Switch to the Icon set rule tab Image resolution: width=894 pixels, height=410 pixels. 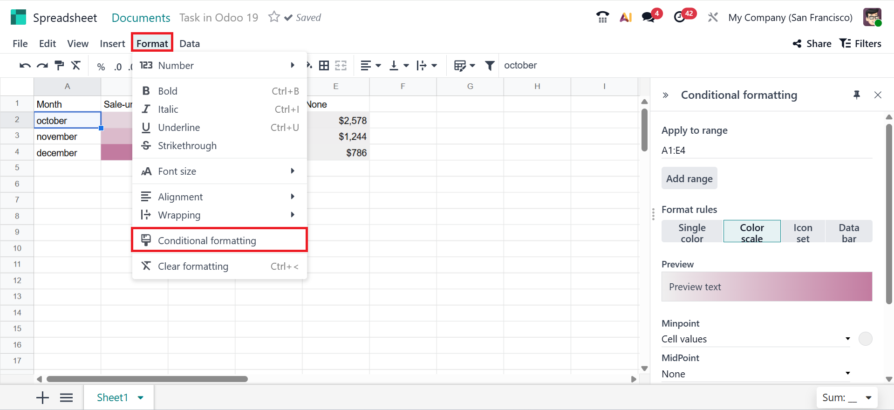tap(803, 232)
